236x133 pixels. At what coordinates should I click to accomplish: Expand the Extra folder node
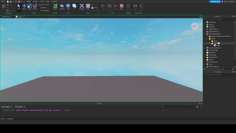point(209,41)
